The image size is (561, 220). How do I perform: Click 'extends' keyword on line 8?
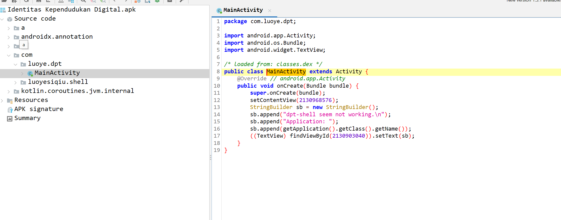tap(320, 72)
